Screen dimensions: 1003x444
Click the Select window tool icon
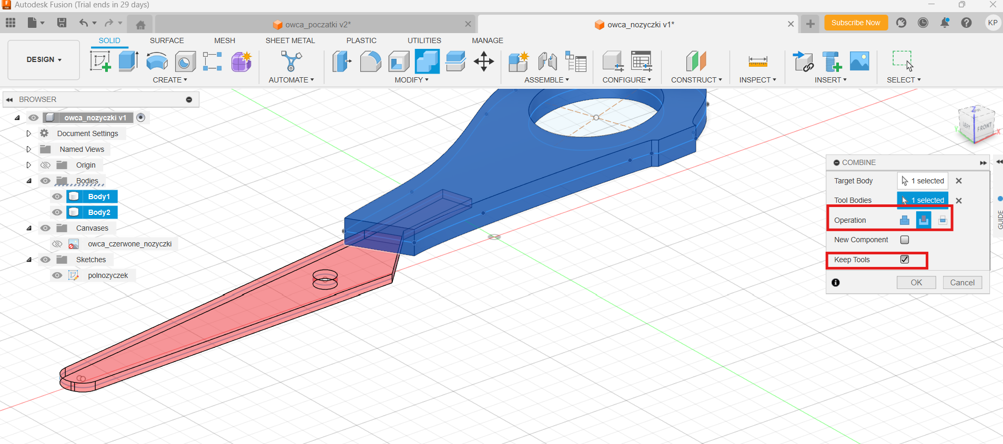(x=903, y=61)
